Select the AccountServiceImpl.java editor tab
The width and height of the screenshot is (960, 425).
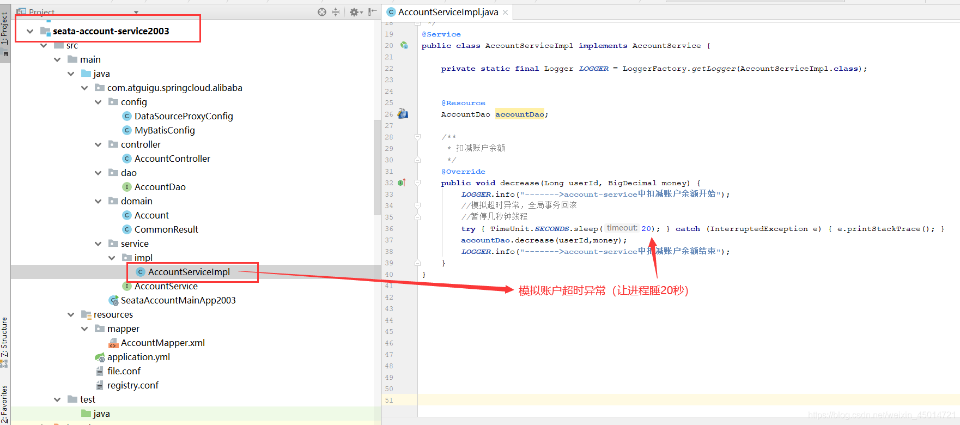coord(448,12)
